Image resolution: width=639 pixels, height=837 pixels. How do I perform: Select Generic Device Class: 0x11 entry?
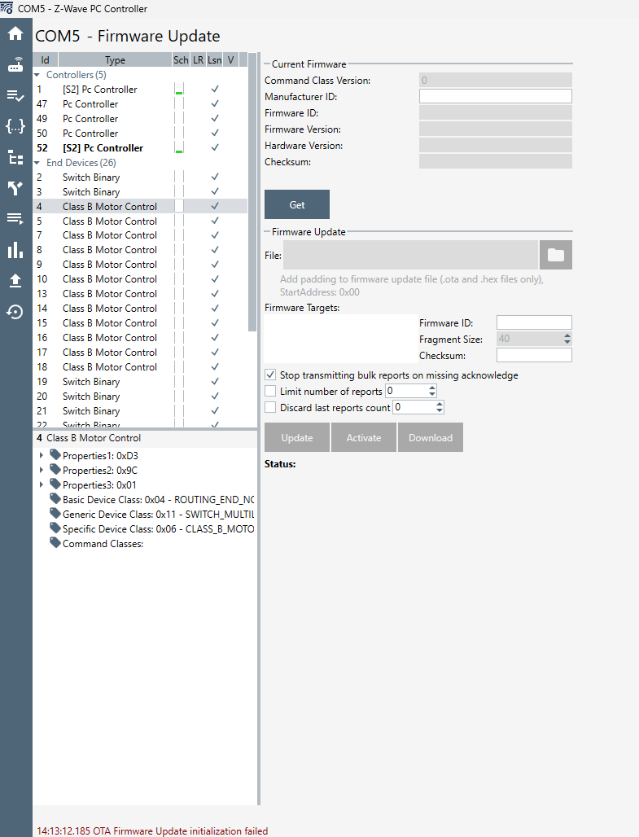tap(158, 514)
